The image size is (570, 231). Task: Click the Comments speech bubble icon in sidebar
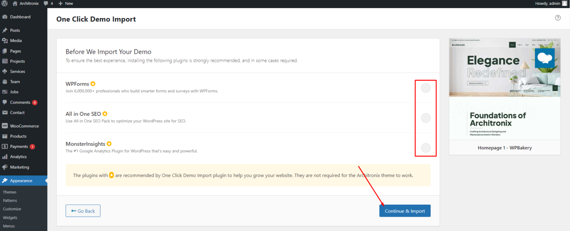5,102
